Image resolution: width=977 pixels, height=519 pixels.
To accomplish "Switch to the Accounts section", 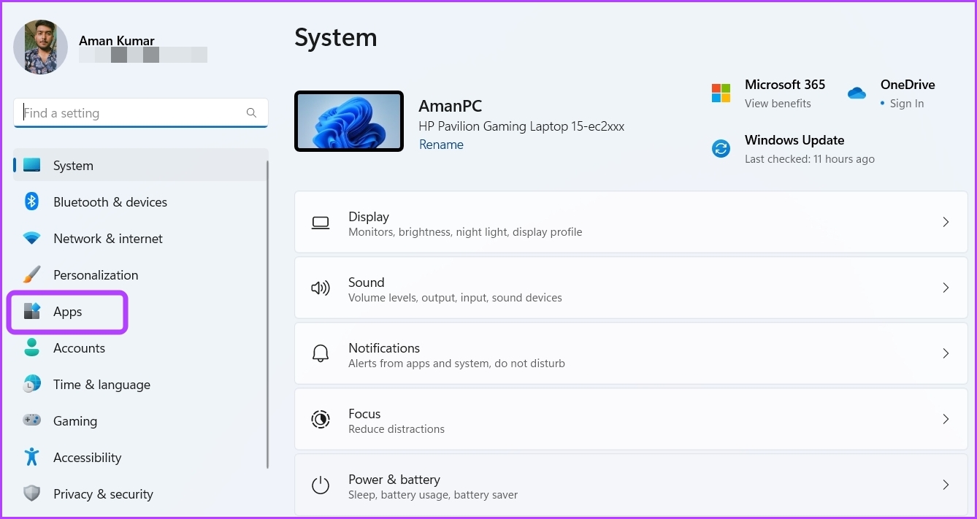I will (x=79, y=348).
